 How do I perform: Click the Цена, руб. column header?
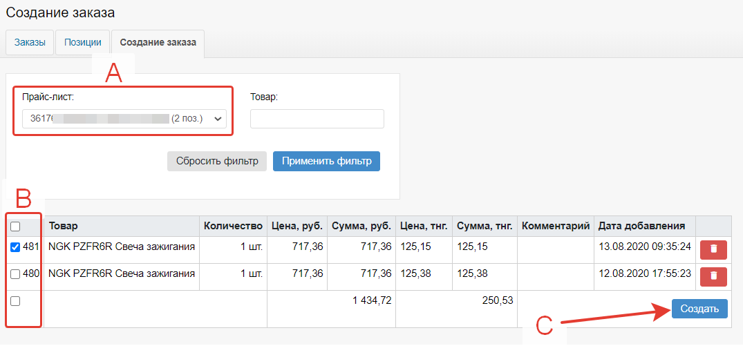click(298, 226)
